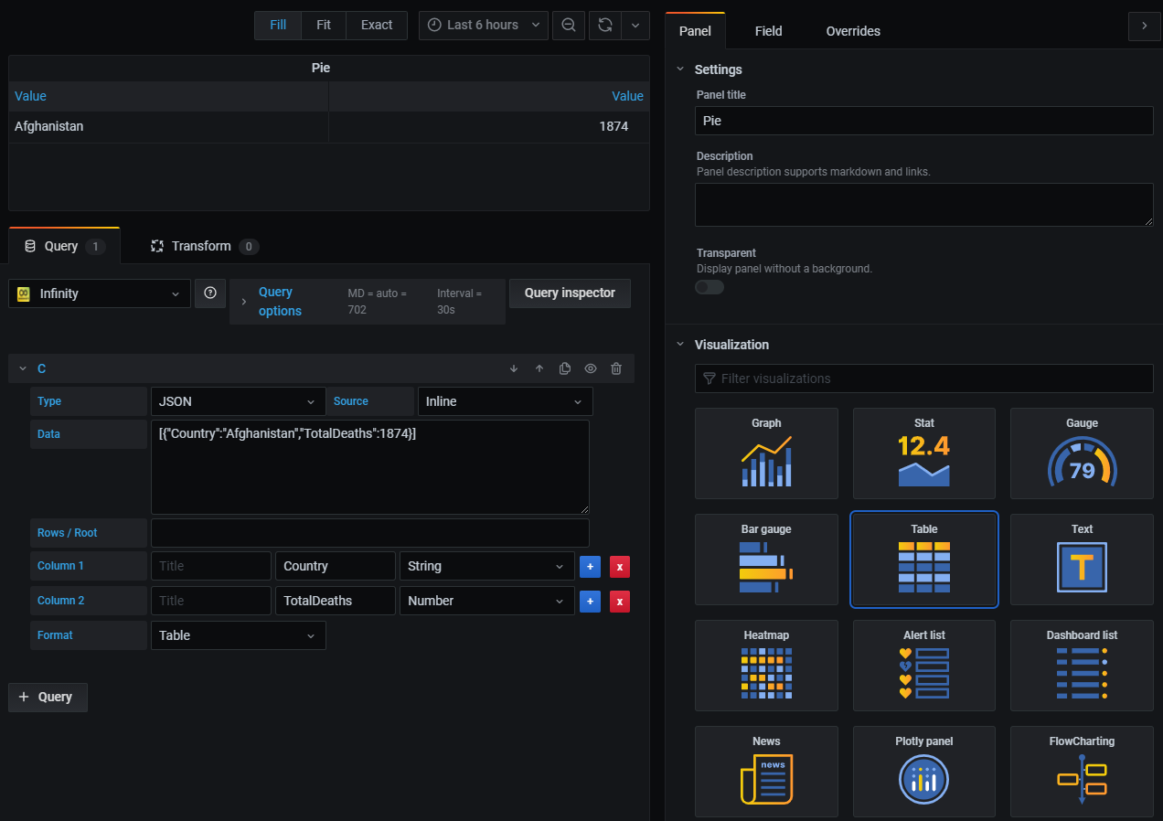The image size is (1163, 821).
Task: Add a column after Column 1
Action: pyautogui.click(x=590, y=567)
